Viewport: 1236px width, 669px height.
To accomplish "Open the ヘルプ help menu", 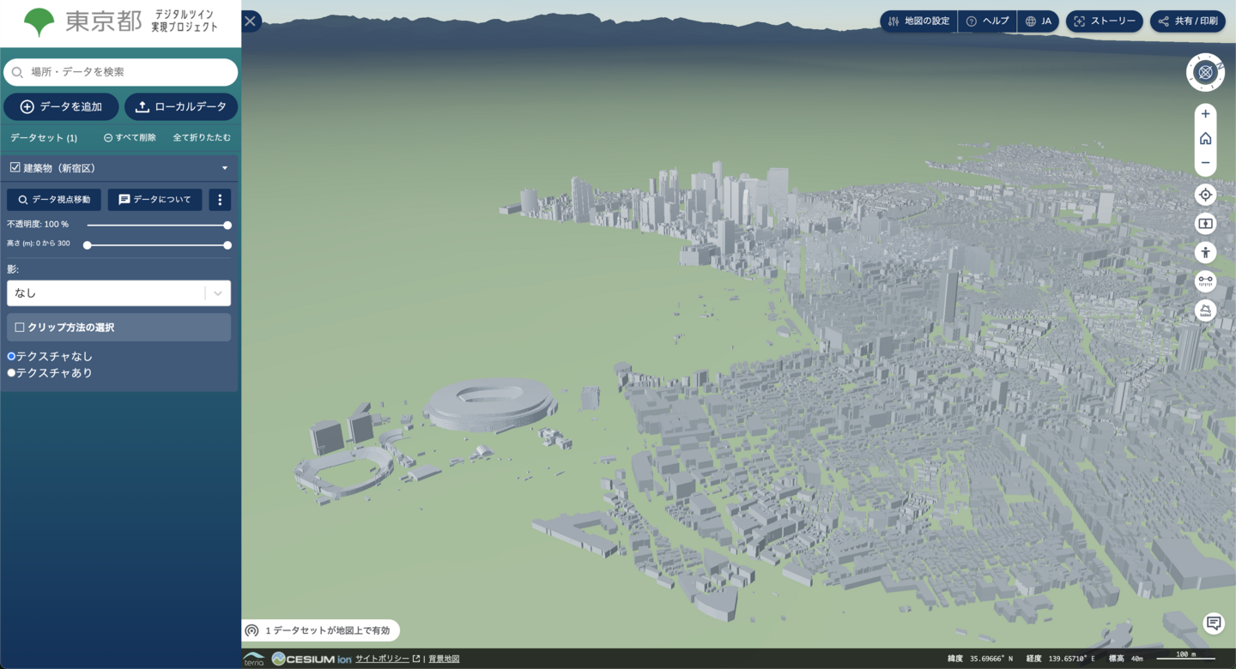I will pos(987,21).
